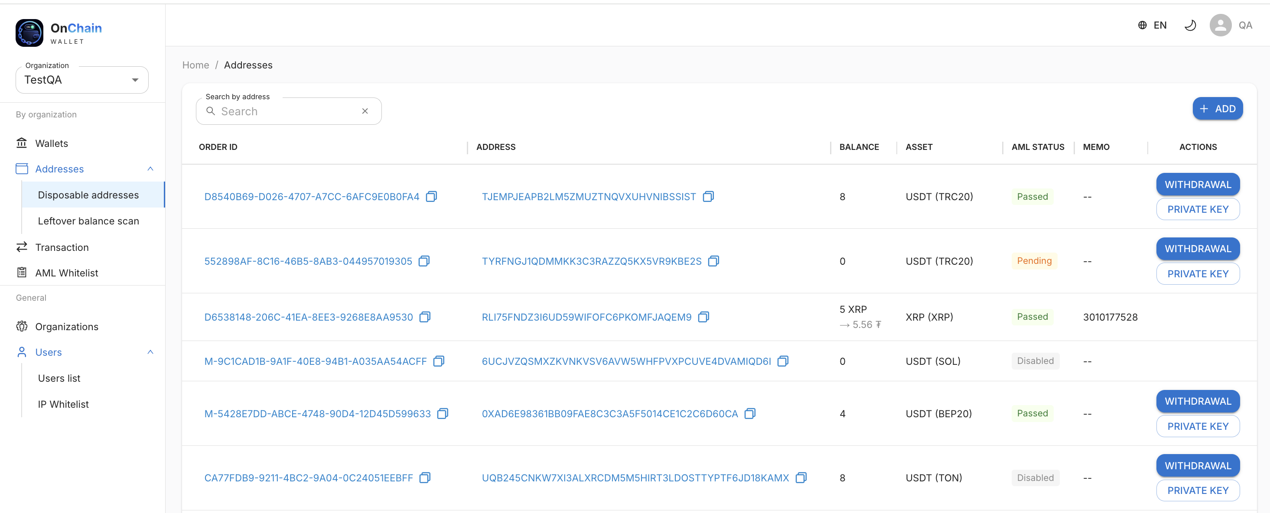Copy address TJEMPJEAPB2LM5ZMUZTNQVXUHVNIBSSIST

coord(708,197)
